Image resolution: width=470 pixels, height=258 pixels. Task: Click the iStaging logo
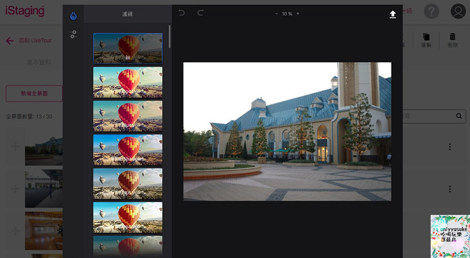tap(24, 10)
